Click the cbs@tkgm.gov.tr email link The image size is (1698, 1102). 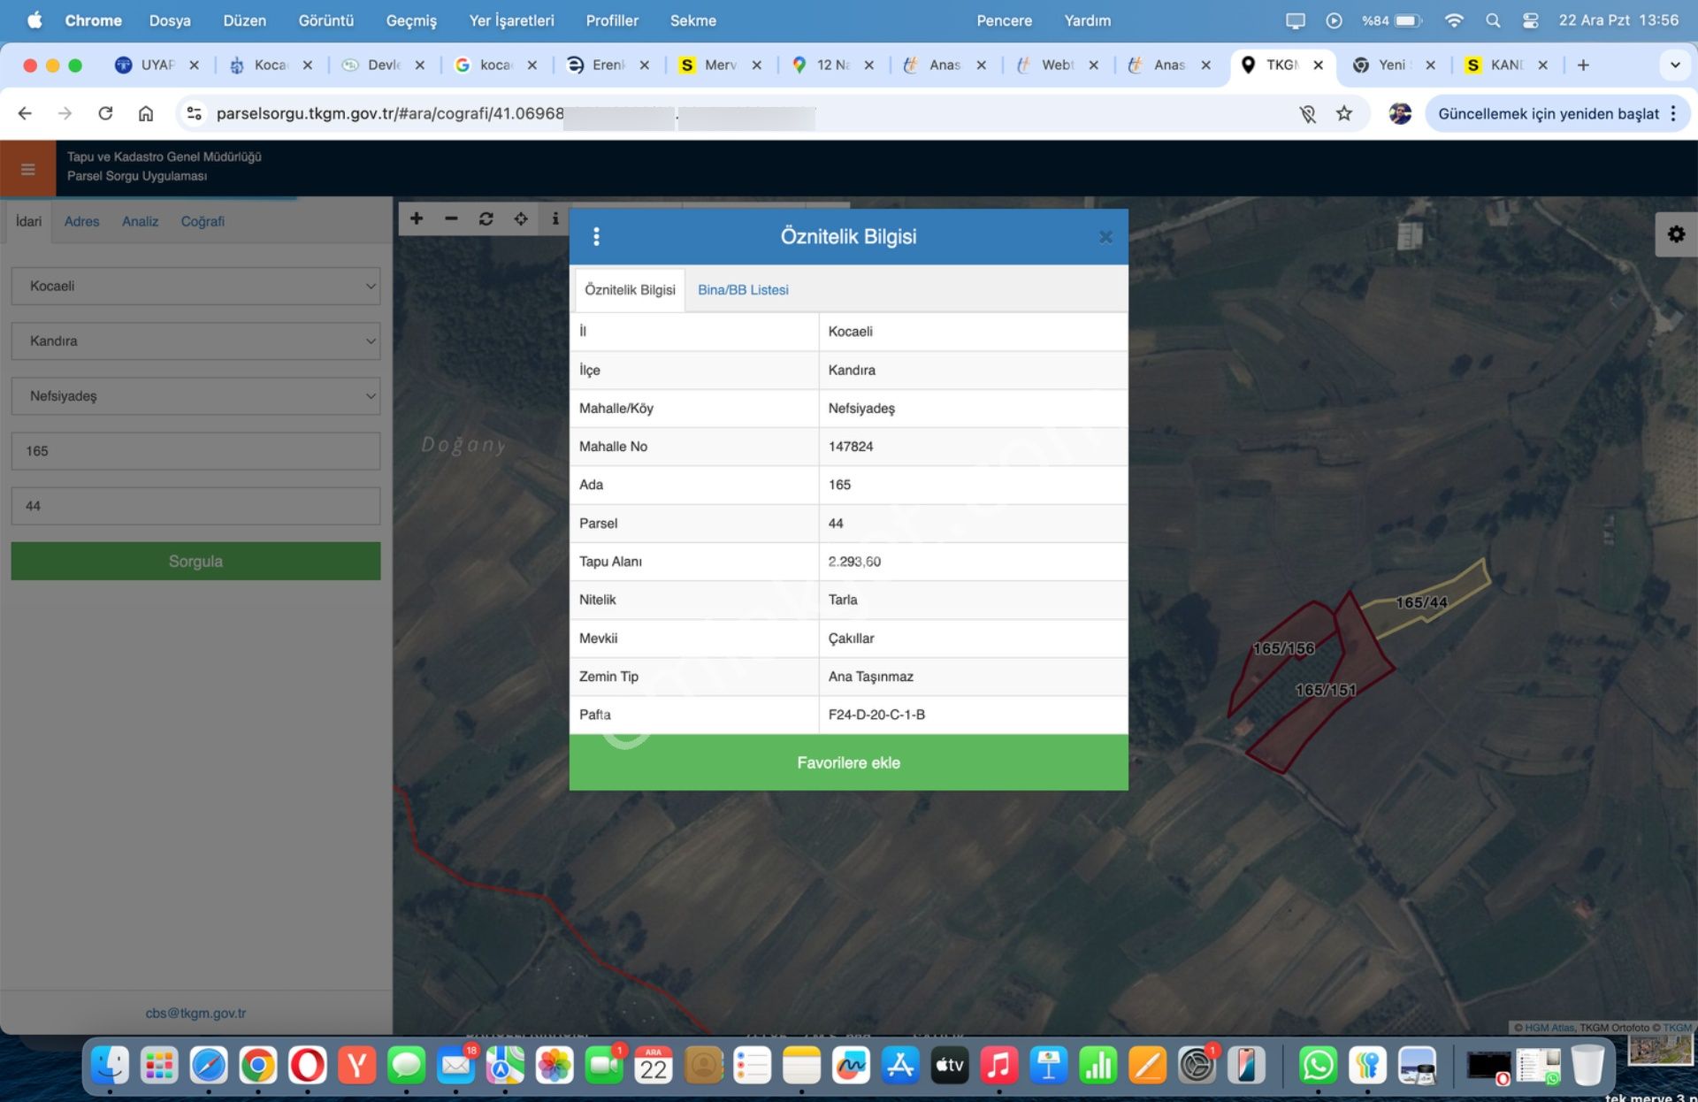[x=195, y=1013]
